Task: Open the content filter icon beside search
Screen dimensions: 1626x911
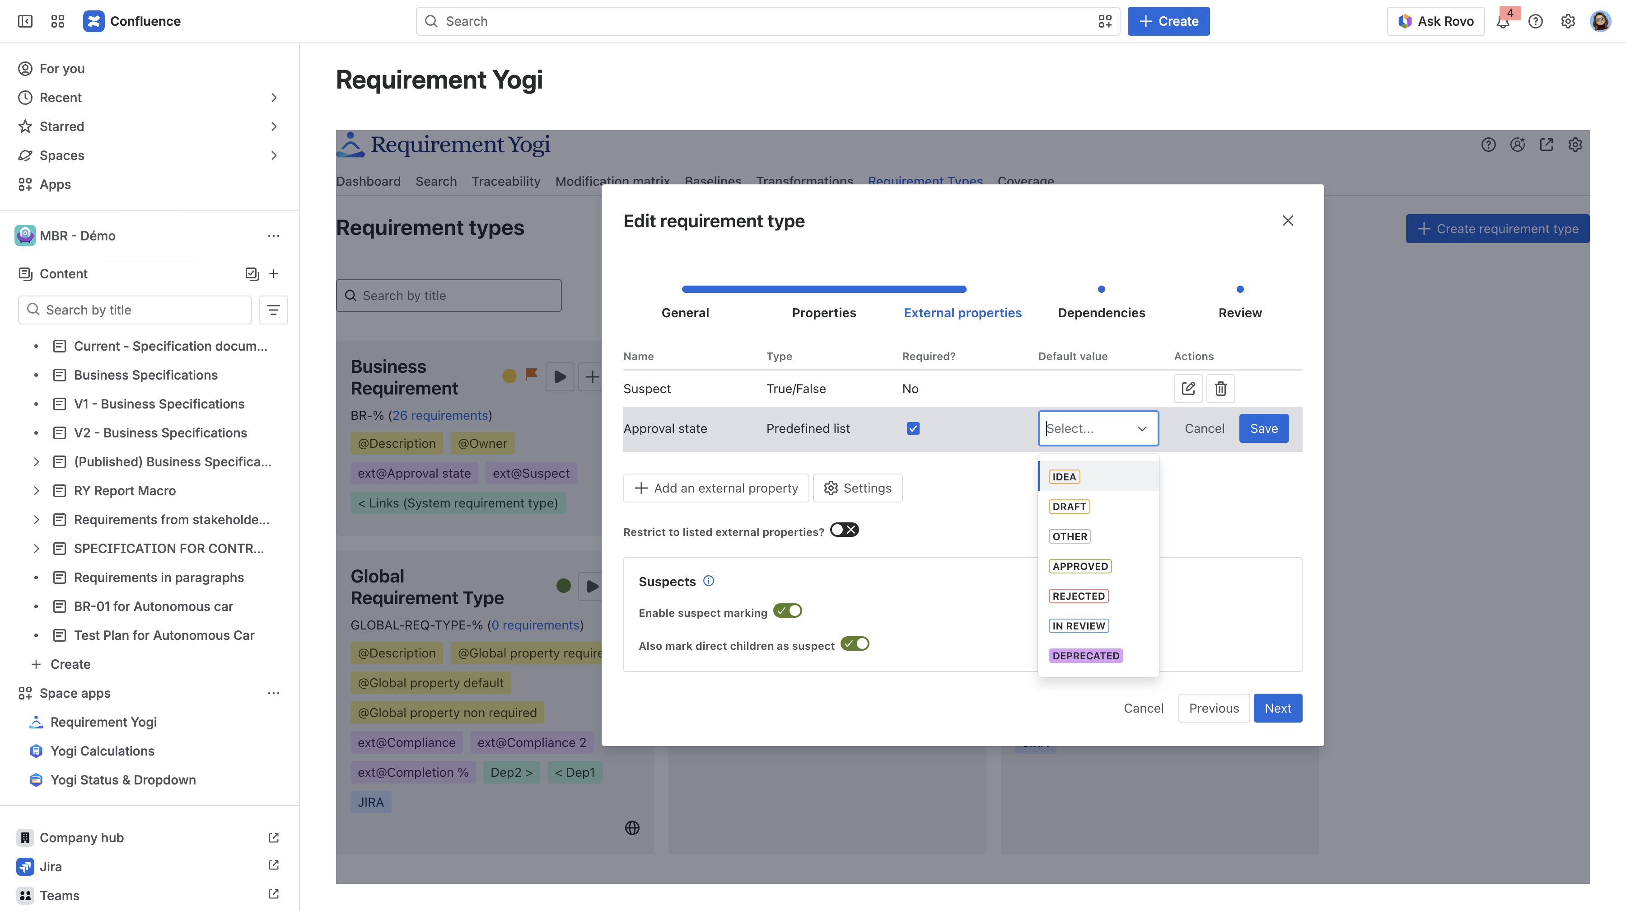Action: click(x=273, y=310)
